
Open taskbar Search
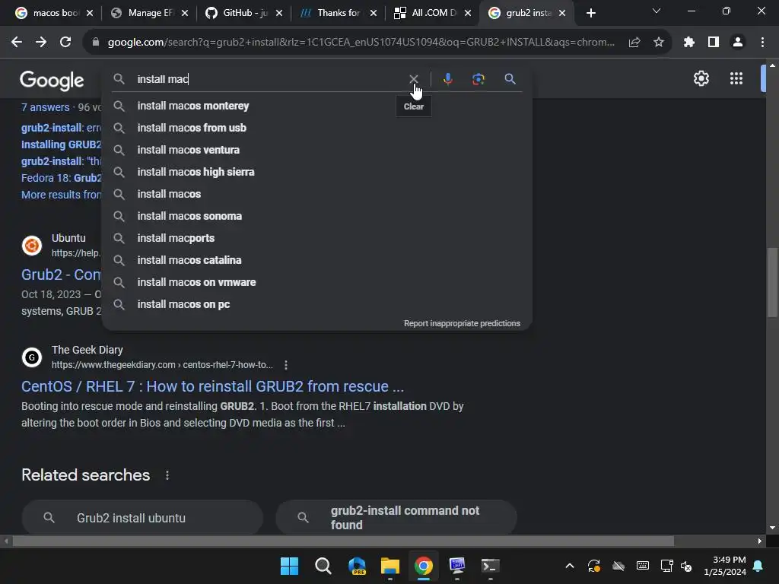point(323,566)
